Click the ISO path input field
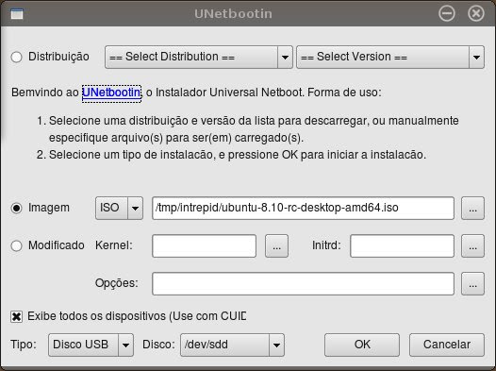The image size is (496, 371). click(x=303, y=208)
